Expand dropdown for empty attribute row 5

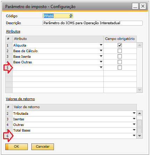101,67
